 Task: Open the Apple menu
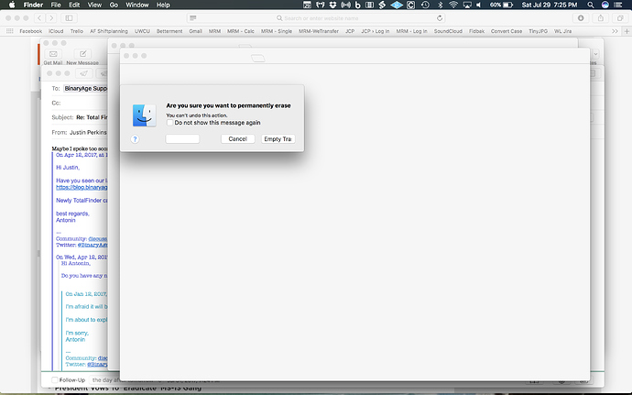click(12, 5)
